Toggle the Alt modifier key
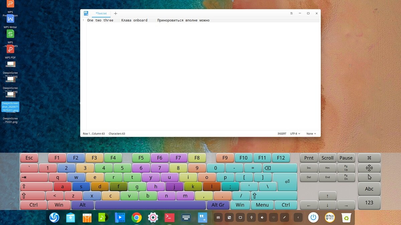401x225 pixels. click(x=83, y=205)
